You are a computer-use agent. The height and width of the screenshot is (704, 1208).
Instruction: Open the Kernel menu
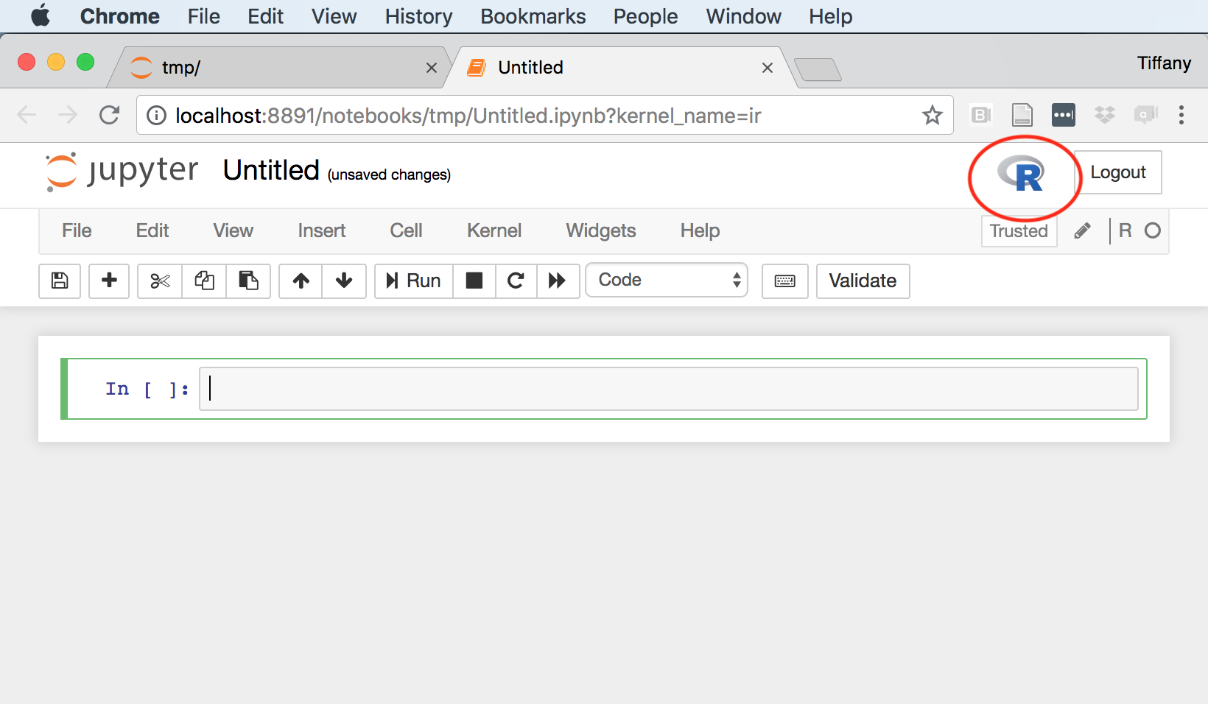pos(494,230)
